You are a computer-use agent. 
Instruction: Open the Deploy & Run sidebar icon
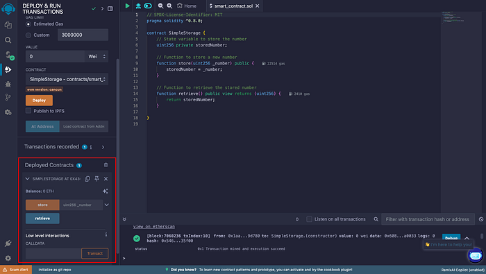[x=8, y=69]
